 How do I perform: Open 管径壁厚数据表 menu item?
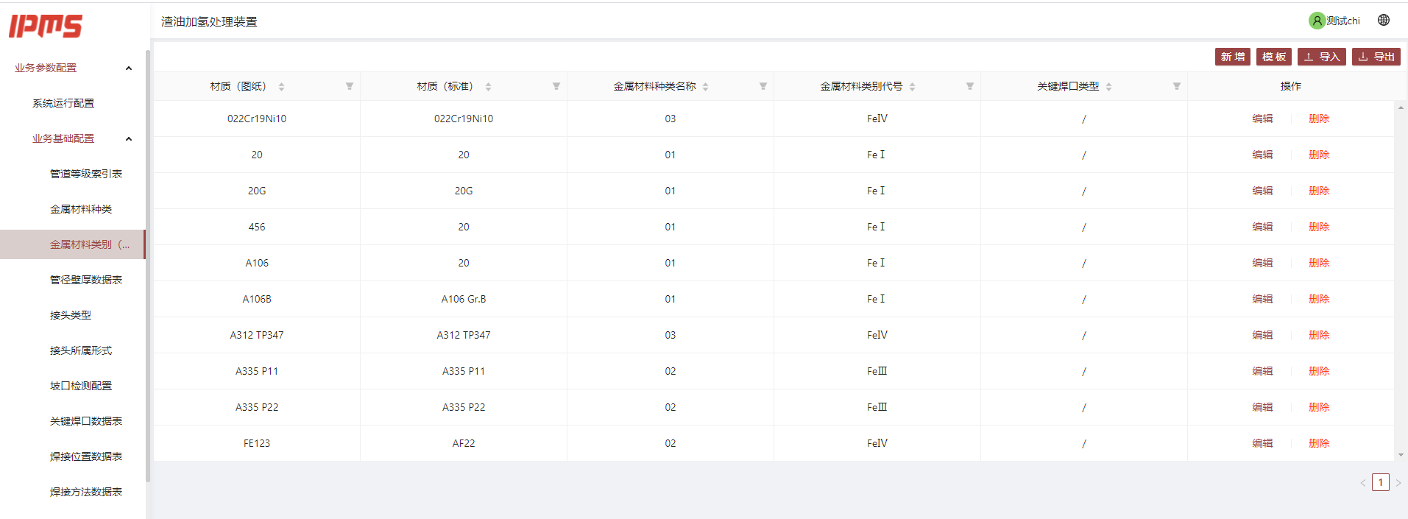click(86, 280)
